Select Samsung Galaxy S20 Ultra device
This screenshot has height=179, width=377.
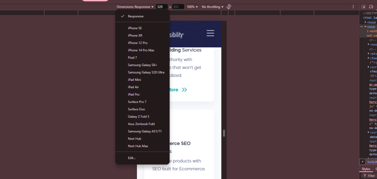pyautogui.click(x=146, y=72)
